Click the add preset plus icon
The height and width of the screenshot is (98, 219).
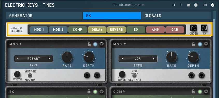pos(196,5)
